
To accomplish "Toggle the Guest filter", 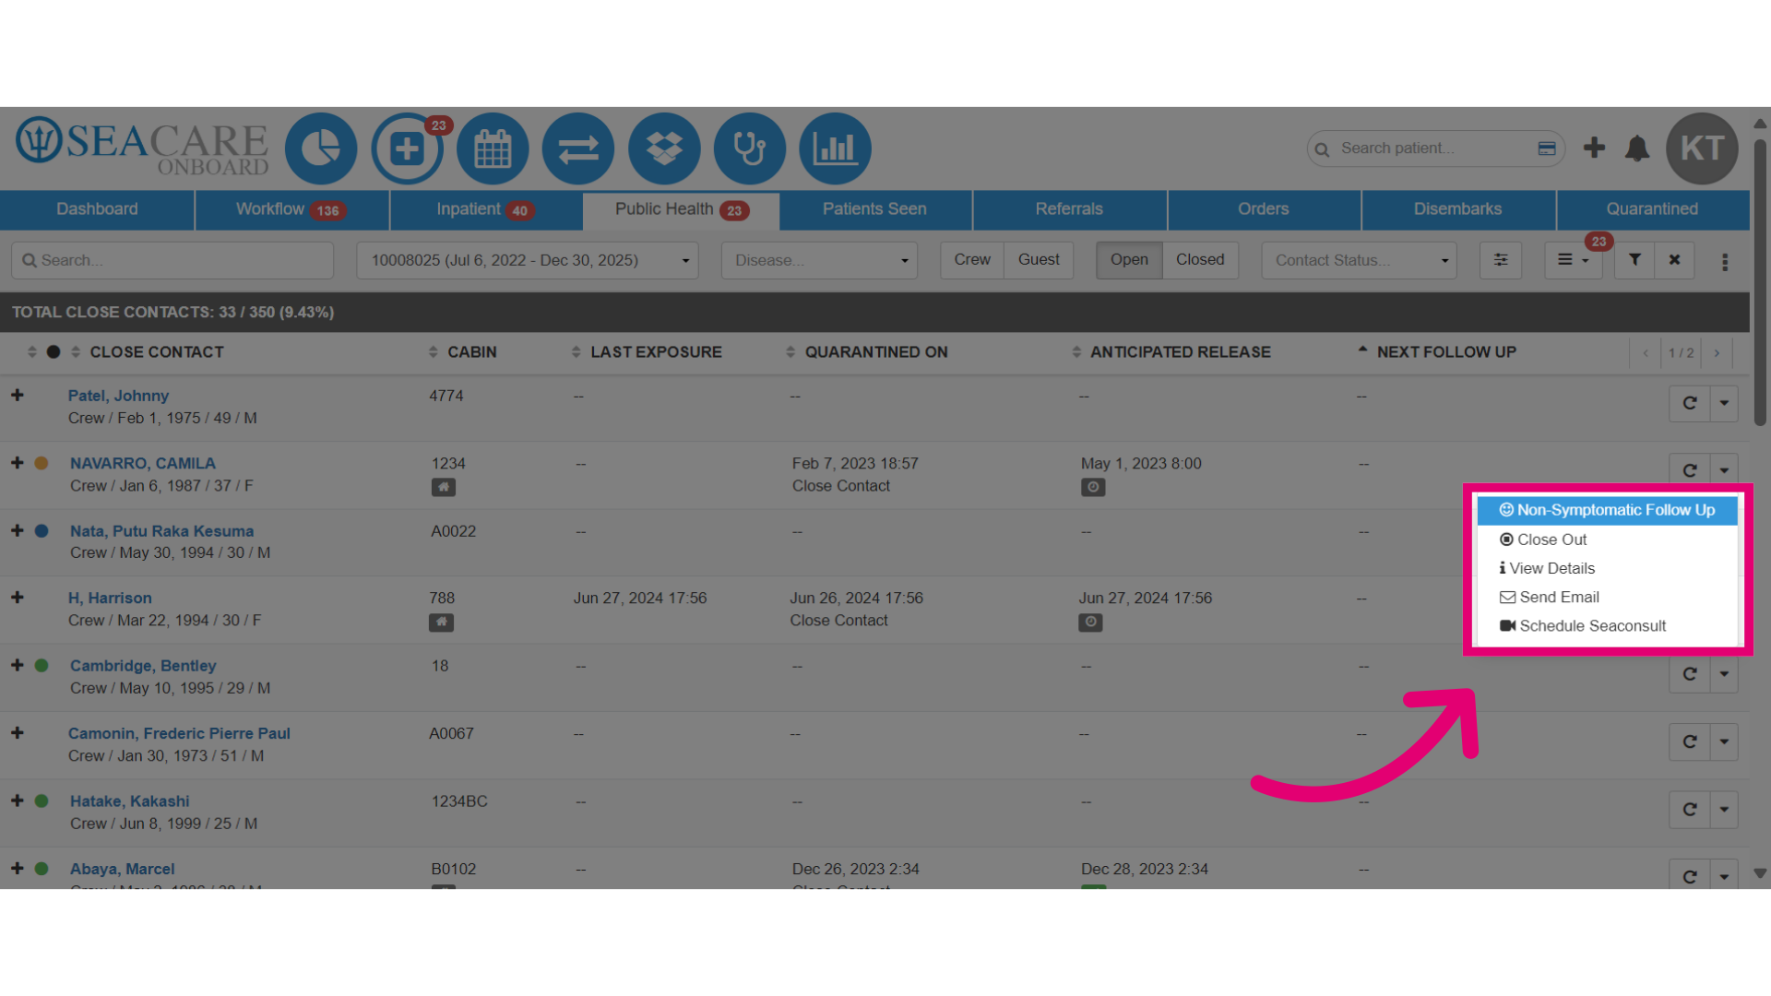I will pos(1039,260).
